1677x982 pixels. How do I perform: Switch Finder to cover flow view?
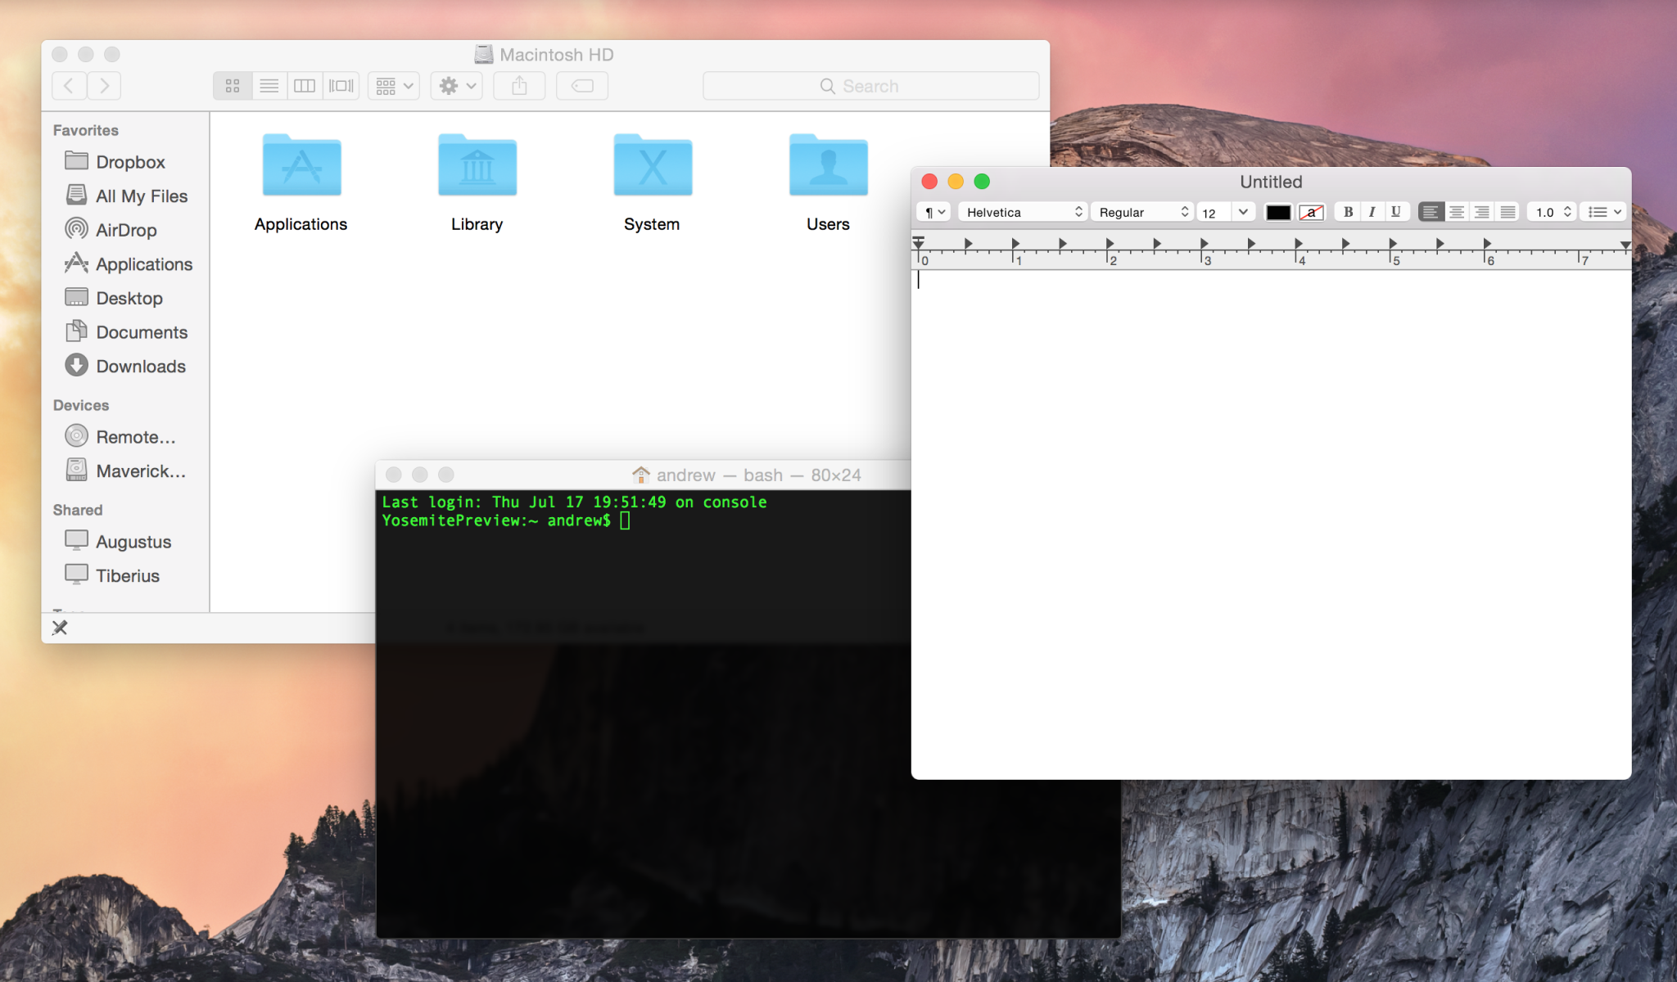[x=341, y=85]
